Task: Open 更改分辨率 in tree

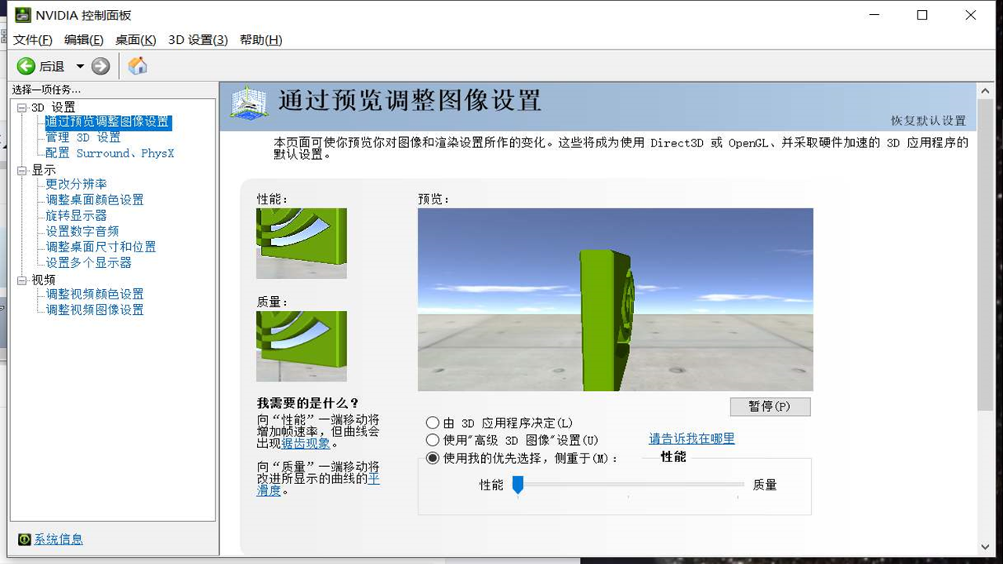Action: pos(76,184)
